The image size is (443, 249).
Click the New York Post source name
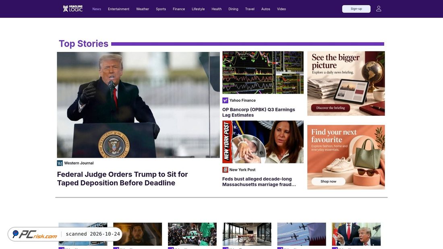[242, 170]
